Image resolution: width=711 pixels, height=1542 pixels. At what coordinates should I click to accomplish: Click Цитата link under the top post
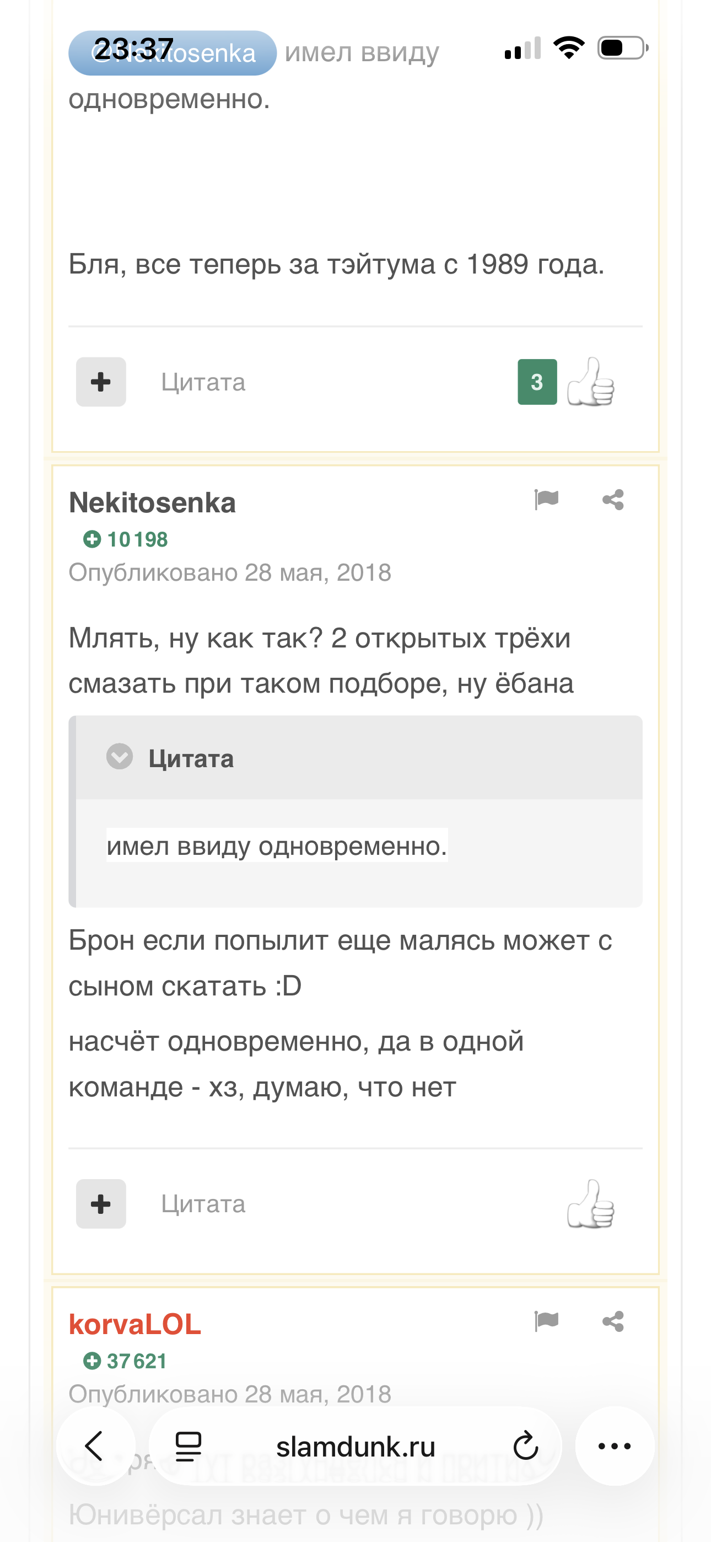click(203, 382)
